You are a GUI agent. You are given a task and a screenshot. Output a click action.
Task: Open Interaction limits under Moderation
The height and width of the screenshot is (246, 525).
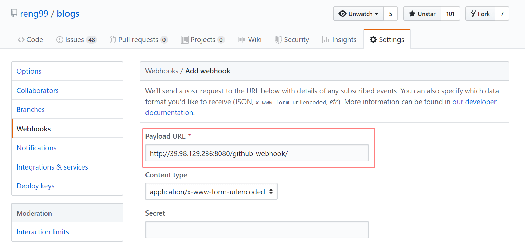[x=67, y=232]
